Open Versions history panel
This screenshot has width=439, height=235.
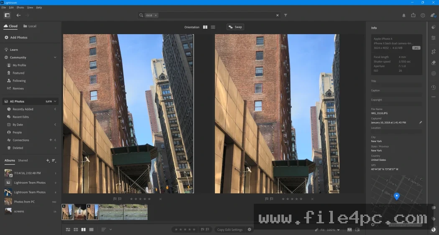434,87
